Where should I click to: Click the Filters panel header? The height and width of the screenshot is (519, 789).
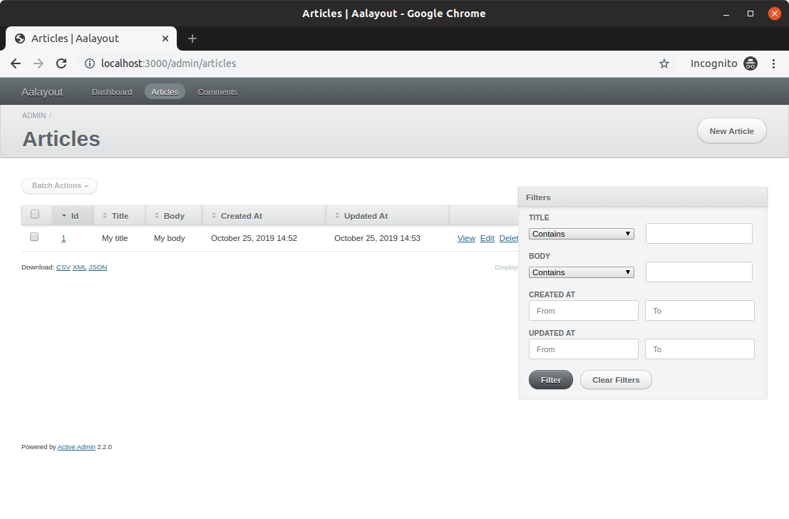pos(643,197)
